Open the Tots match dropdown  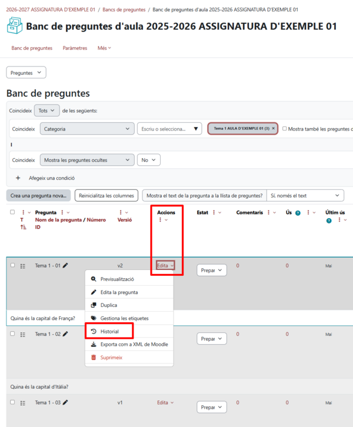tap(47, 111)
